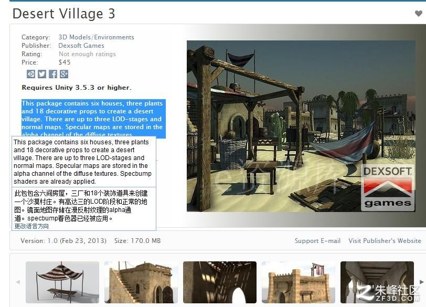
Task: Click the Unity share icon
Action: 31,74
